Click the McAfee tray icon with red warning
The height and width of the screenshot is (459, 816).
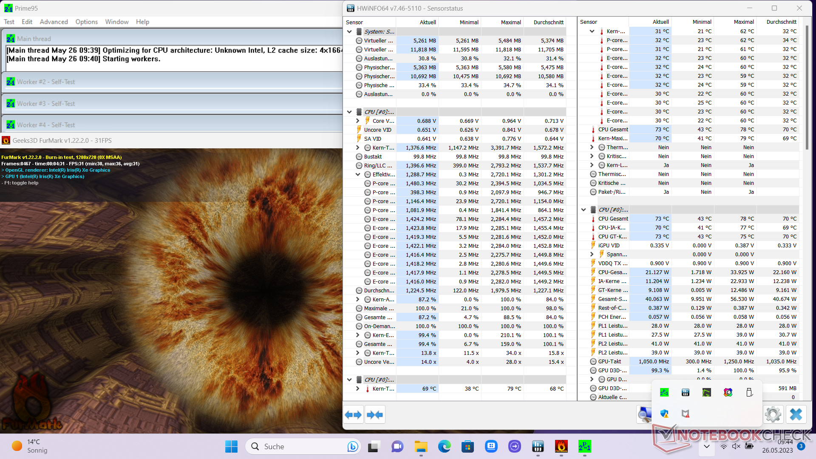point(686,414)
